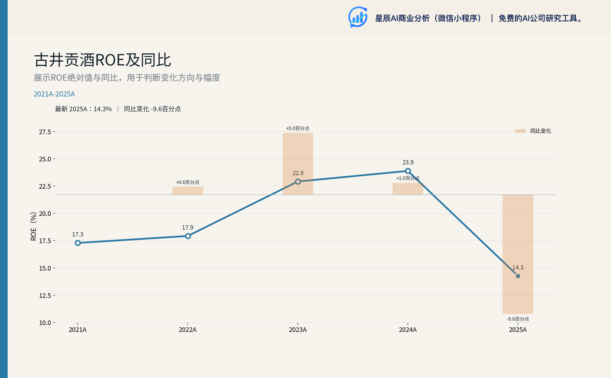This screenshot has height=378, width=611.
Task: Click the 2021A-2025A period label
Action: tap(54, 94)
